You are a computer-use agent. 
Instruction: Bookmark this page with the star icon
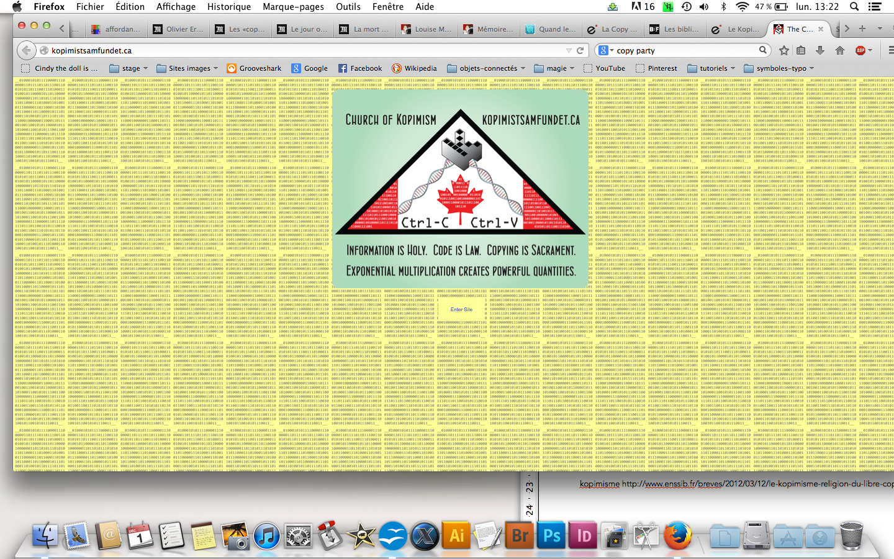pos(784,50)
